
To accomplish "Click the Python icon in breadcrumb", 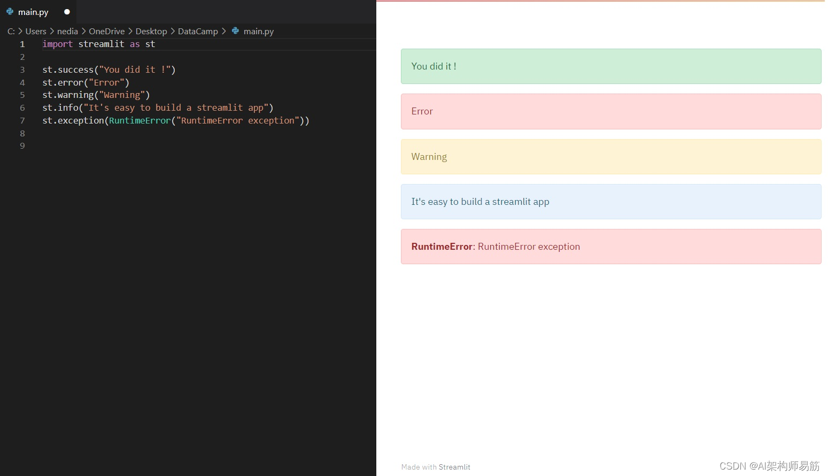I will click(235, 31).
